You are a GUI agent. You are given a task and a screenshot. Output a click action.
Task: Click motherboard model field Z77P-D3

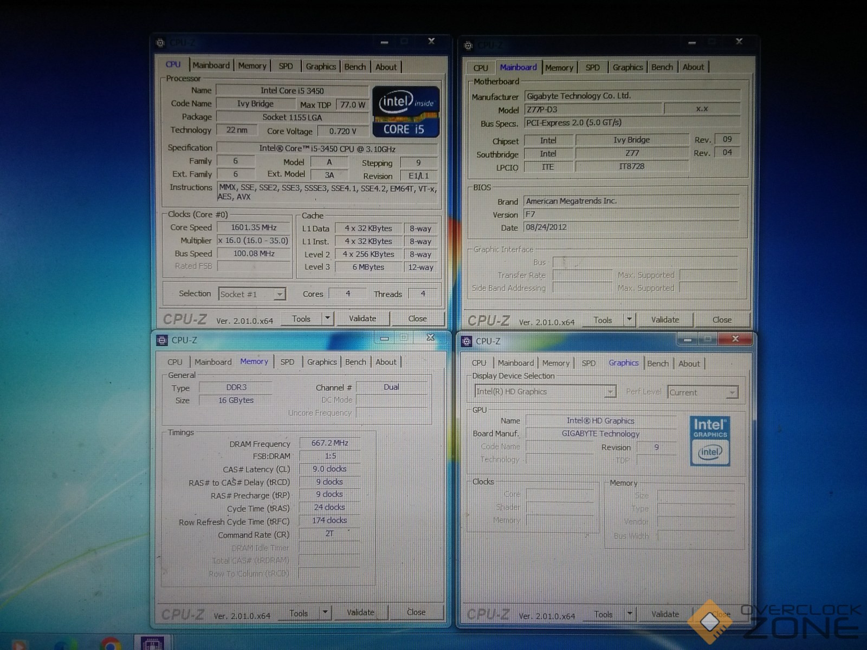point(593,109)
